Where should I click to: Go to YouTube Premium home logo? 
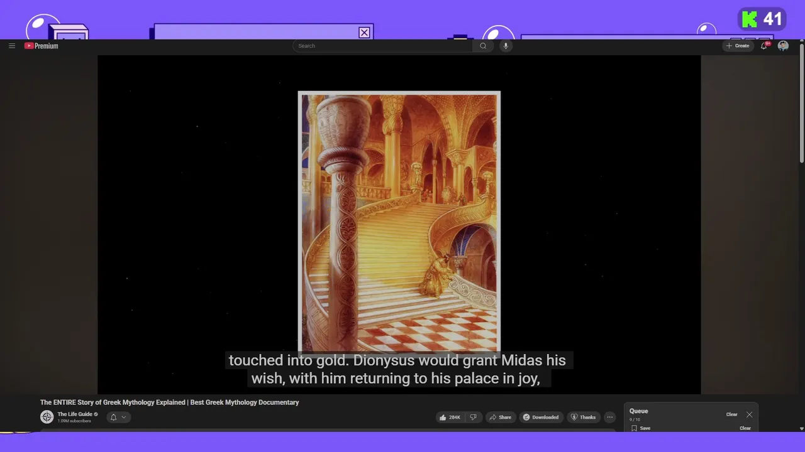(42, 46)
